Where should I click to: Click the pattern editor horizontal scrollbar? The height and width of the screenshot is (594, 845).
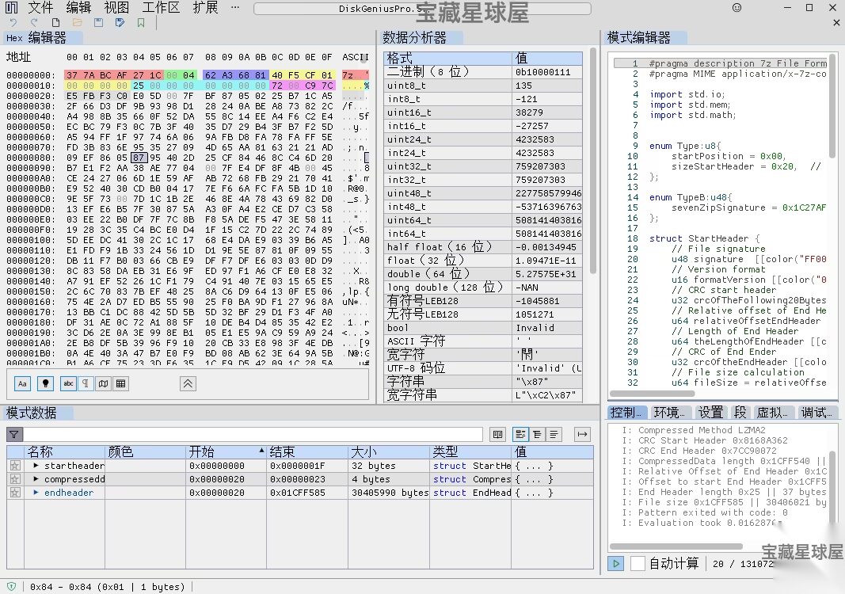(x=652, y=394)
